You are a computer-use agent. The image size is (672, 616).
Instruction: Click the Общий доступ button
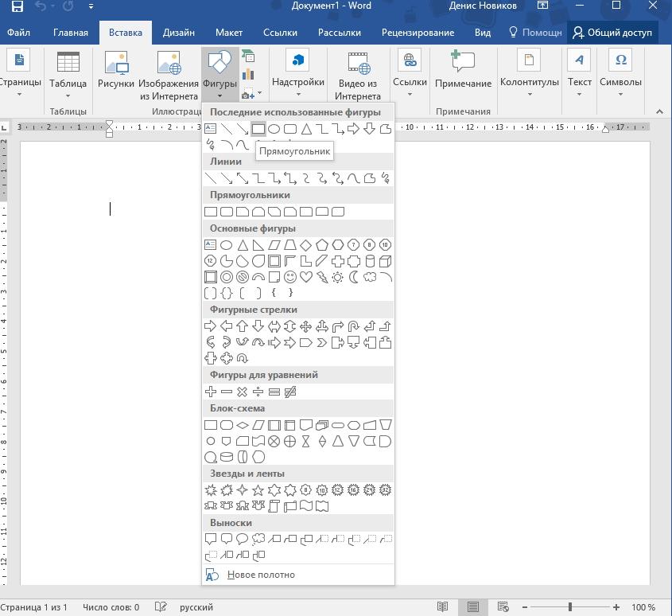612,33
